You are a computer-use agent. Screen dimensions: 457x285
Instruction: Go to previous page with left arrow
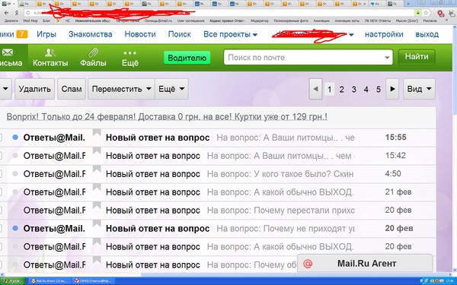click(315, 89)
